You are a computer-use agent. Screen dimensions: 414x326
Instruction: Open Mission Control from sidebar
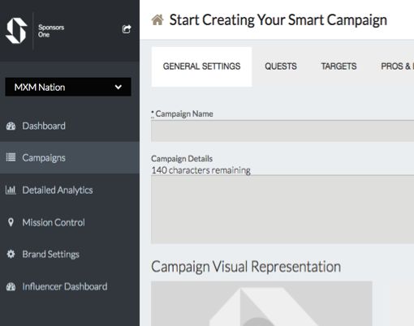[x=54, y=222]
